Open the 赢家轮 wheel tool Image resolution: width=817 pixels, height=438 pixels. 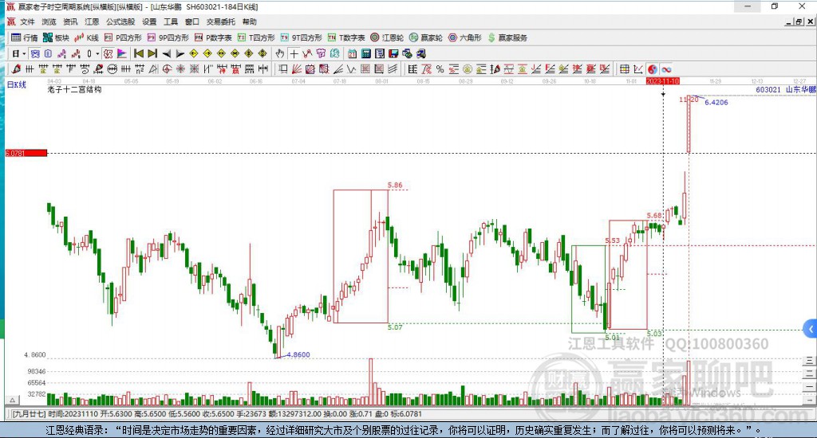tap(426, 37)
